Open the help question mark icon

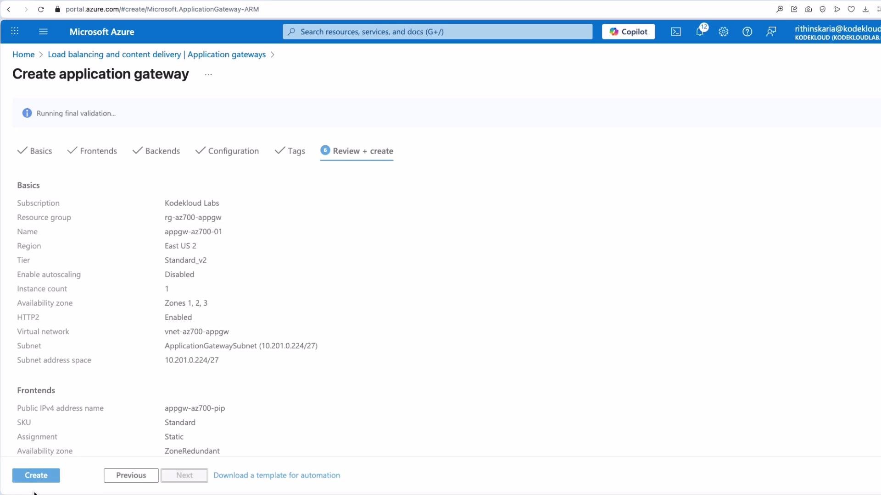click(747, 32)
